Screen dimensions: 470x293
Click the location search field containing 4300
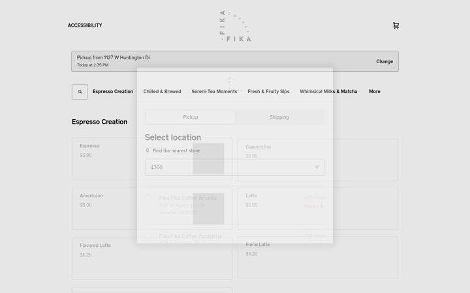tap(235, 167)
